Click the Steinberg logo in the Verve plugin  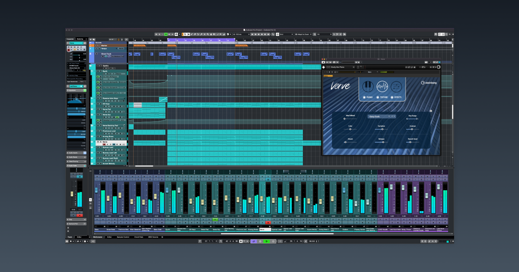point(429,83)
